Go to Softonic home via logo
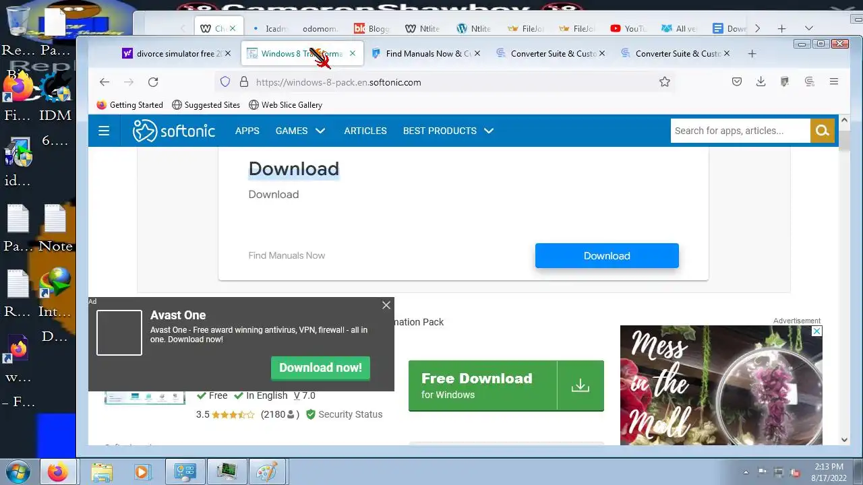Screen dimensions: 863x485 click(x=174, y=131)
